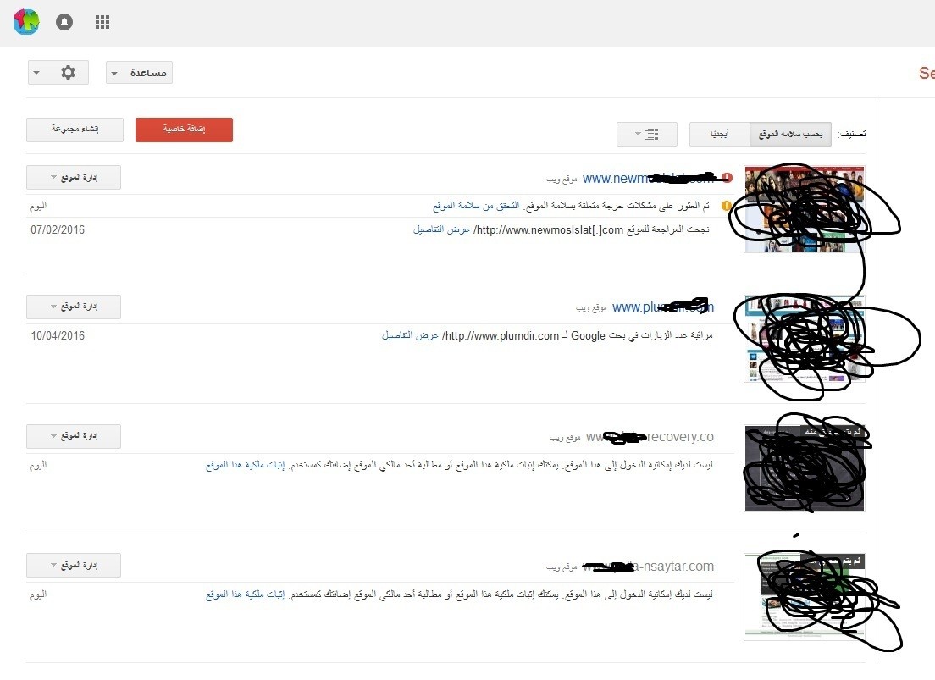
Task: Open إدارة الموقع dropdown for plumdir site
Action: tap(74, 307)
